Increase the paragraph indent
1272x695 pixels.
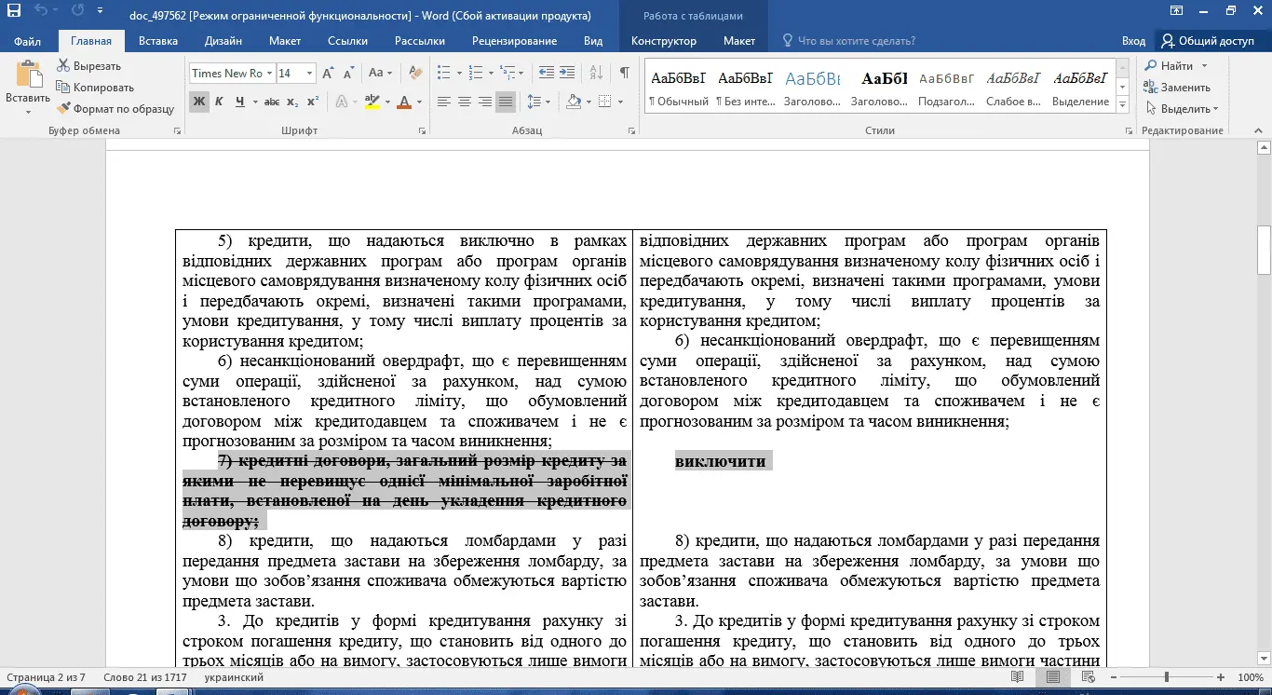click(x=567, y=73)
